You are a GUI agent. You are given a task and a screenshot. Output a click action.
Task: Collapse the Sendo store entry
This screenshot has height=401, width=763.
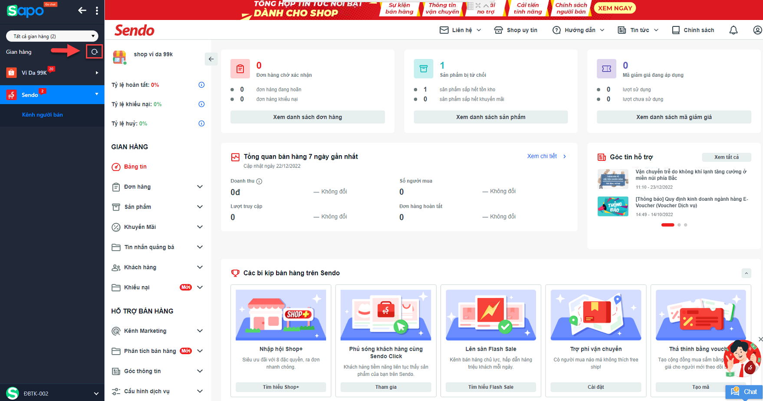pos(97,94)
